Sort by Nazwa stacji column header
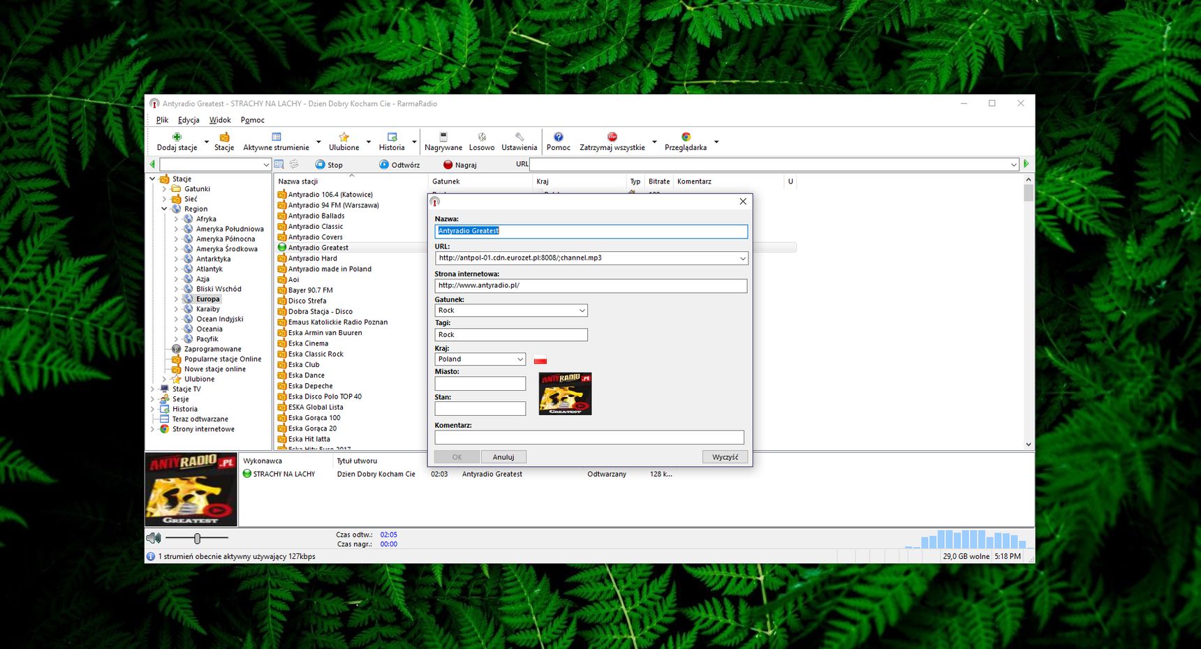The width and height of the screenshot is (1201, 649). 351,181
